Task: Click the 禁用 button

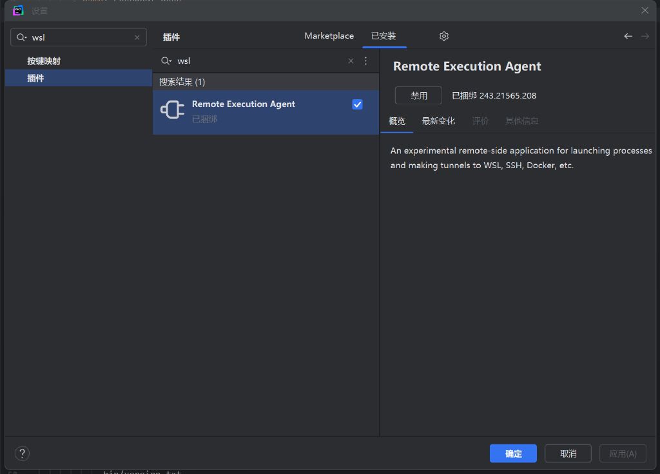Action: (x=418, y=95)
